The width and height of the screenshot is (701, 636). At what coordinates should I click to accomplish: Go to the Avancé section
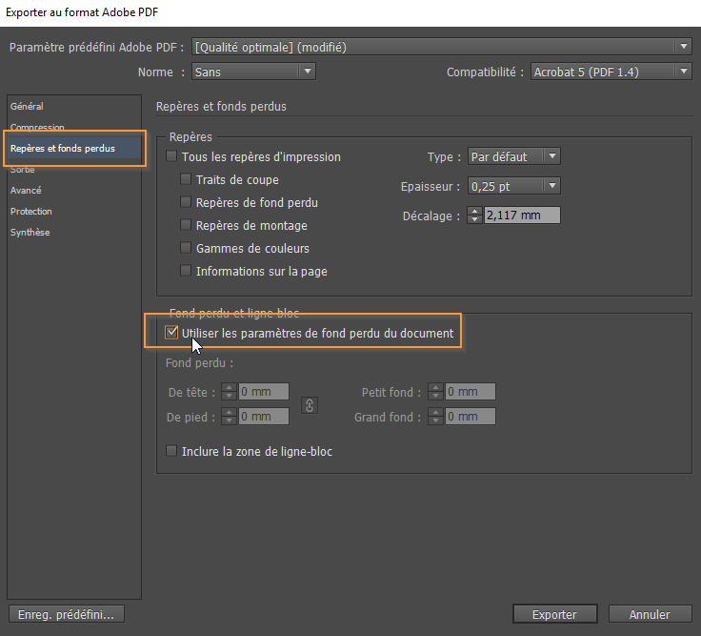tap(26, 190)
